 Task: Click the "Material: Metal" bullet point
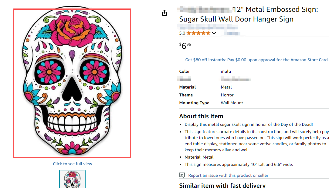[x=199, y=157]
